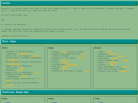This screenshot has width=138, height=103.
Task: Select Mouse: P.I. For Higher entry
Action: pos(69,58)
